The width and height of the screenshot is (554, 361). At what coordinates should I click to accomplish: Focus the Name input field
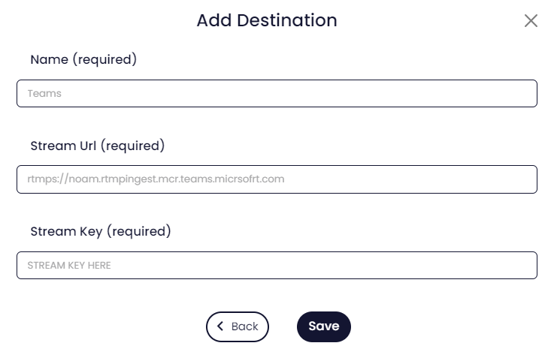(277, 94)
